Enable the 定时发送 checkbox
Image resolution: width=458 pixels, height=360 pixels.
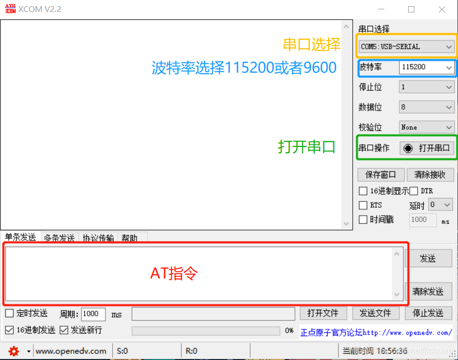(9, 313)
